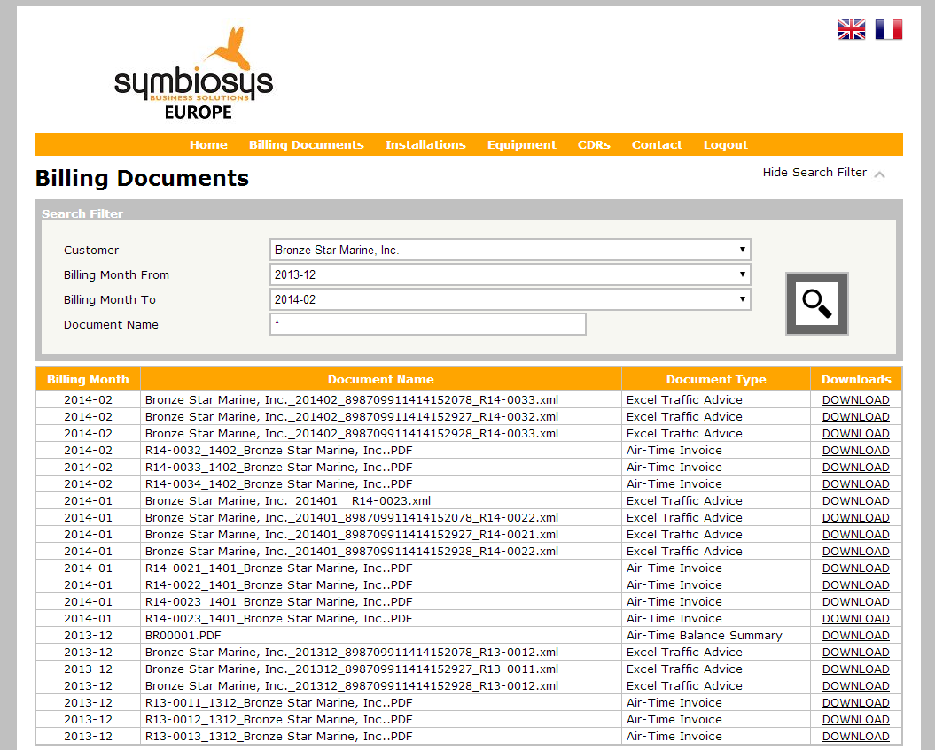Open the Equipment menu item
This screenshot has width=935, height=750.
pos(522,144)
